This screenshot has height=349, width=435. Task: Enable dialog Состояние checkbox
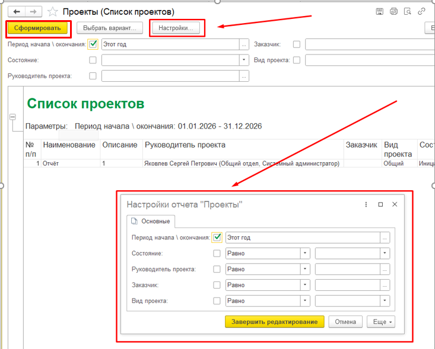pyautogui.click(x=217, y=253)
